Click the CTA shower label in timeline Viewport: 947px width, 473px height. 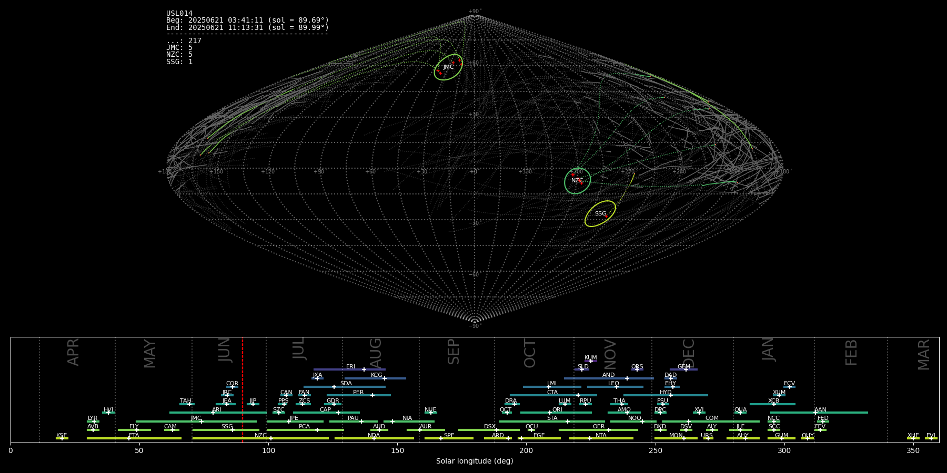(552, 393)
